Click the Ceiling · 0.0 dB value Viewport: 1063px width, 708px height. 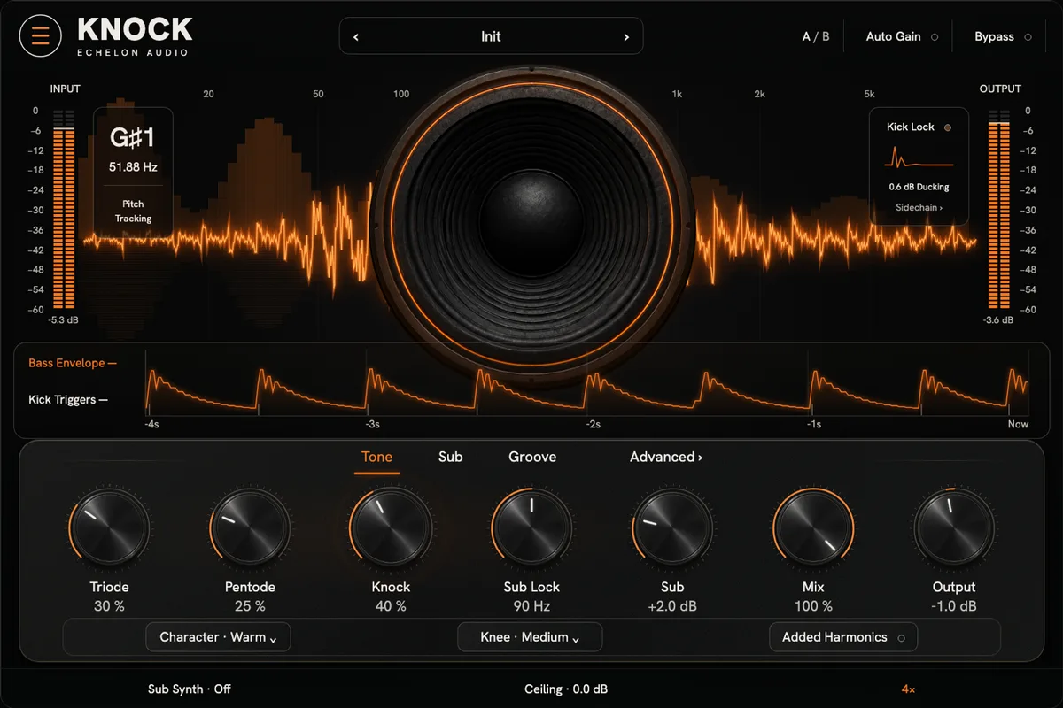pyautogui.click(x=566, y=689)
